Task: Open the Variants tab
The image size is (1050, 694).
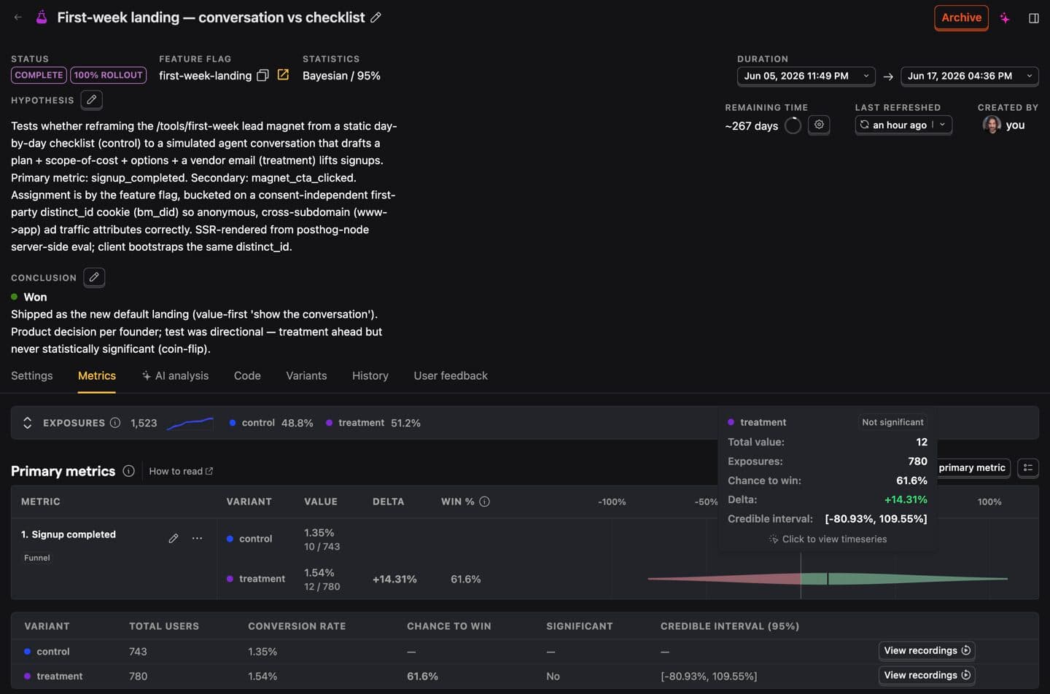Action: tap(306, 375)
